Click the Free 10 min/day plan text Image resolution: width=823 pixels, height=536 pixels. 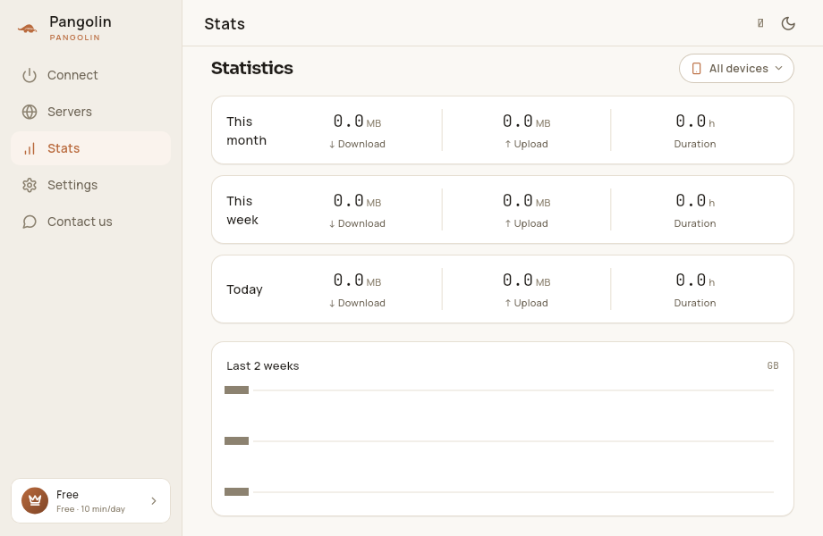(x=91, y=509)
